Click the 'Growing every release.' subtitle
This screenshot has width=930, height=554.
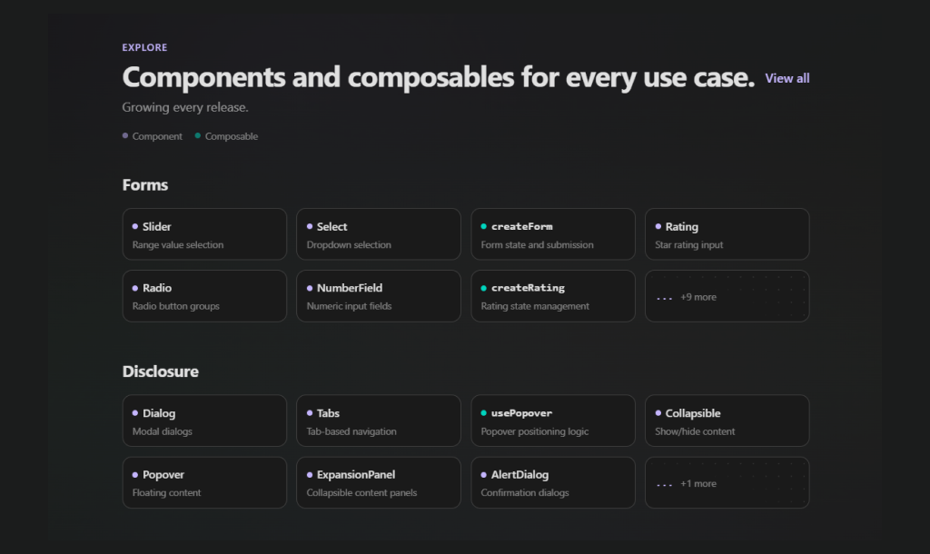click(185, 107)
